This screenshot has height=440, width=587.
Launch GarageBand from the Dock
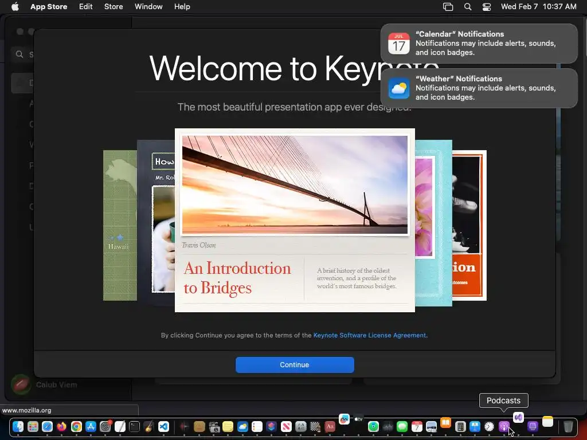tap(148, 426)
